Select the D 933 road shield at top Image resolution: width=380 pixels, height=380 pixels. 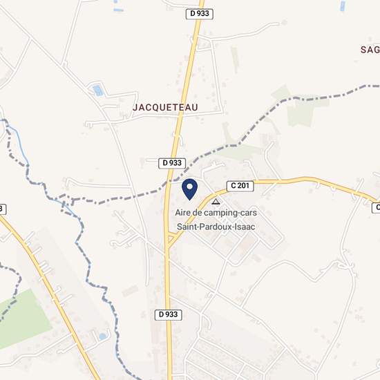tap(200, 14)
